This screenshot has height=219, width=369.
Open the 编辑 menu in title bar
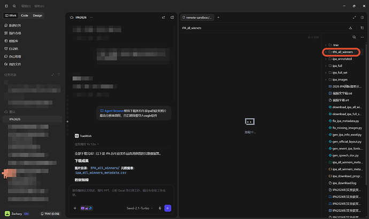(26, 6)
